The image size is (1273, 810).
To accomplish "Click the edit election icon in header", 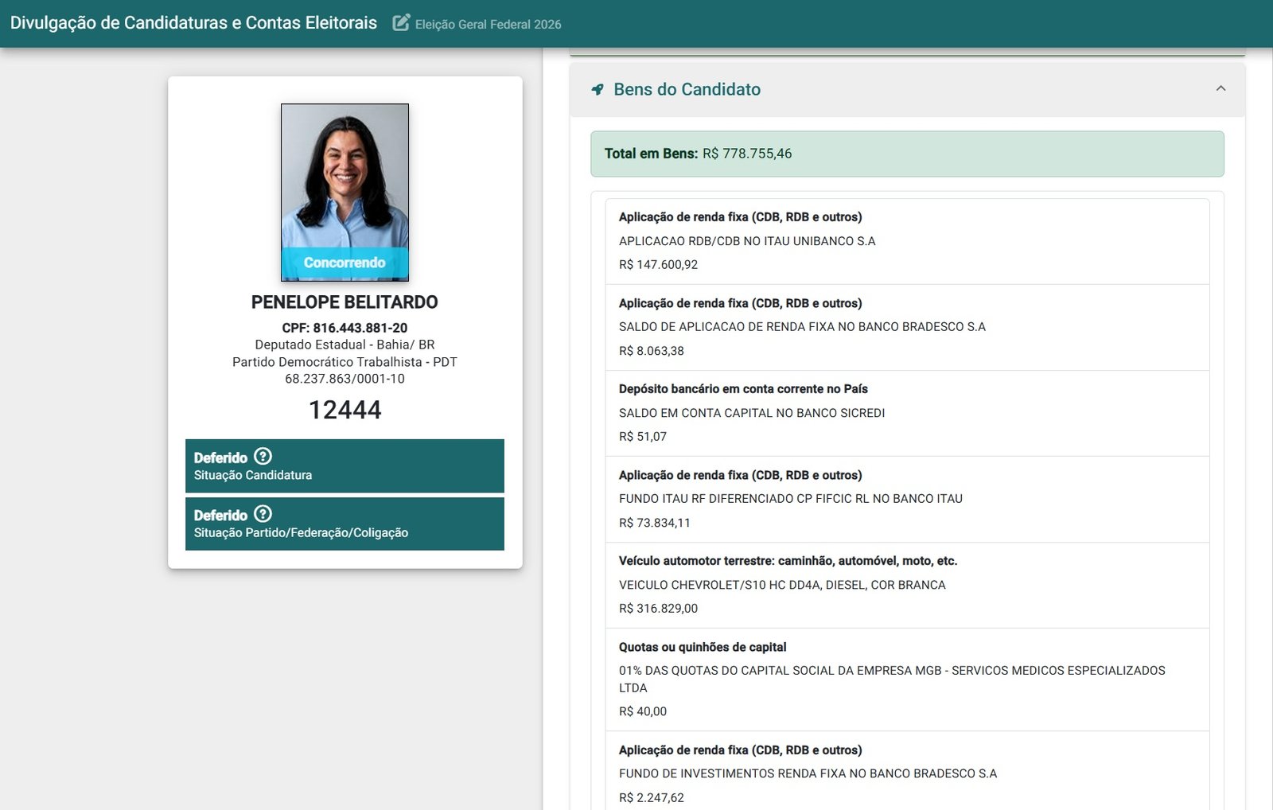I will tap(401, 22).
